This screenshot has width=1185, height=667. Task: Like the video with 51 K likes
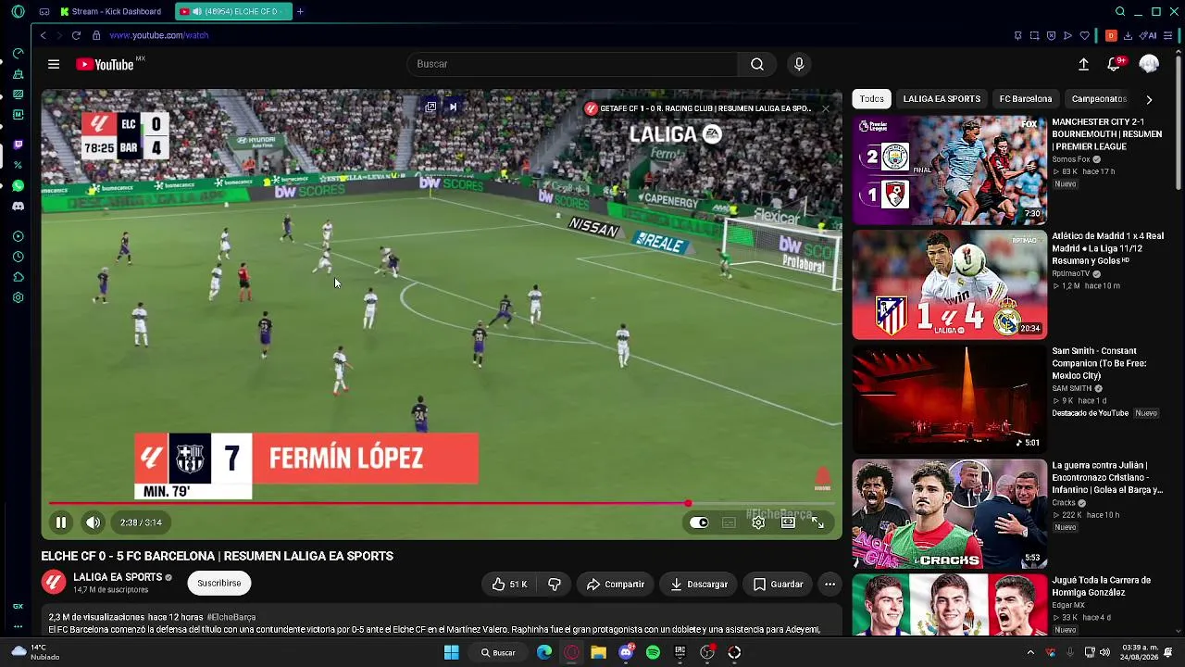(510, 584)
